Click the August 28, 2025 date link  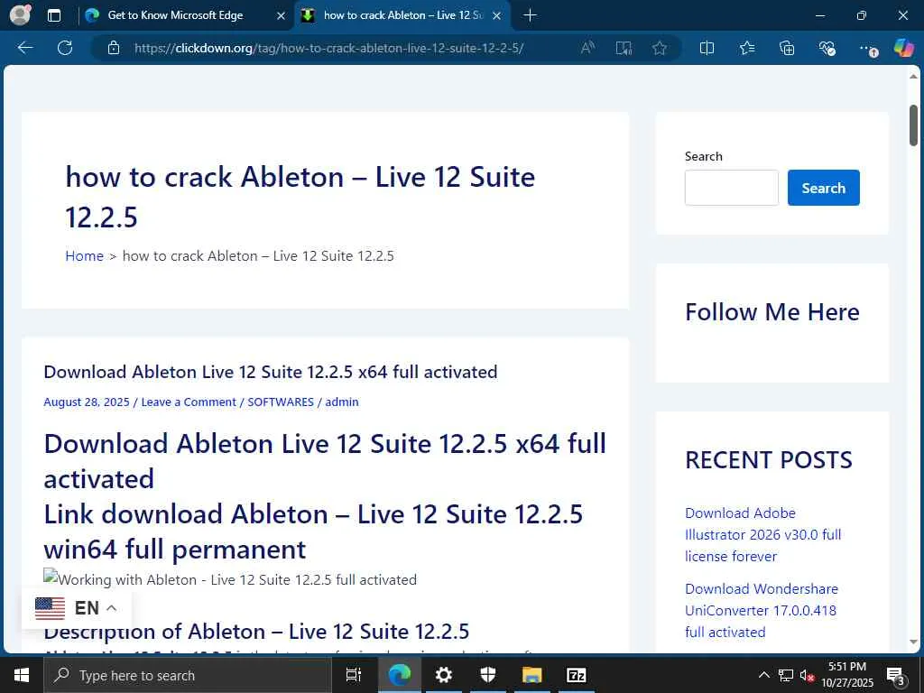coord(87,402)
